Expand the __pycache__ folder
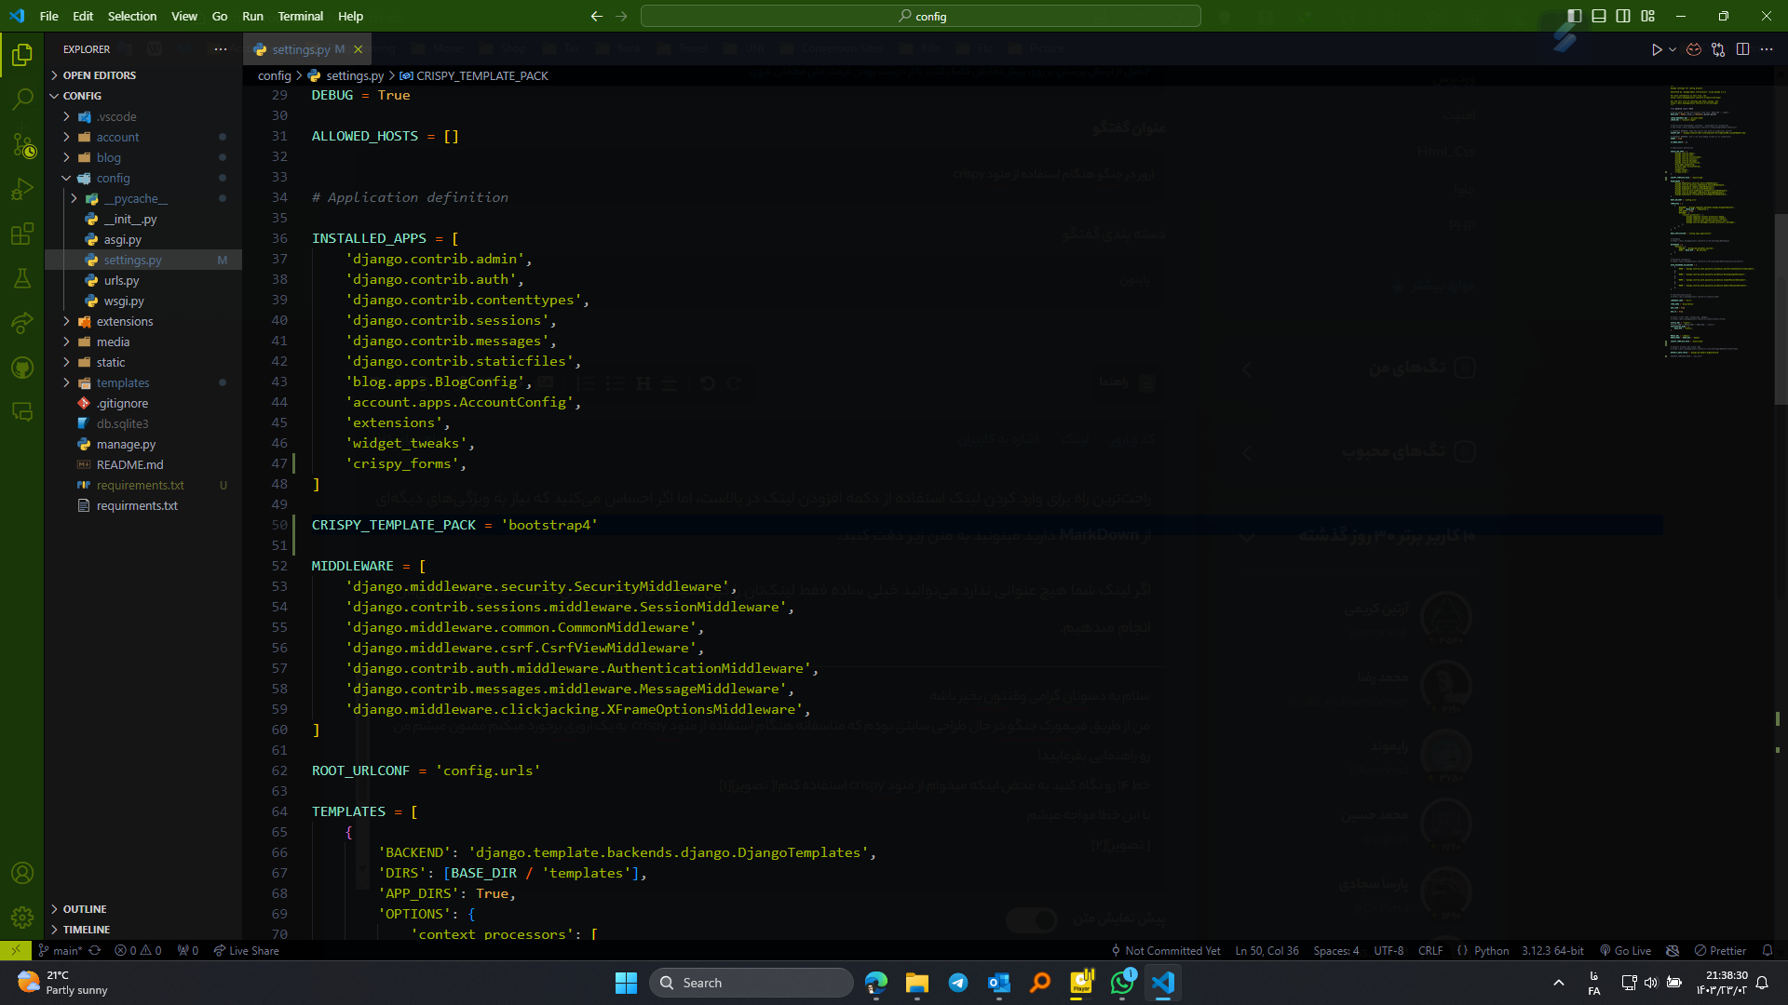This screenshot has height=1005, width=1788. coord(143,198)
